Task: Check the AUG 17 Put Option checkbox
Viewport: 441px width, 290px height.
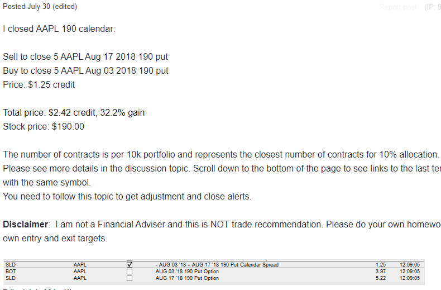Action: [130, 278]
